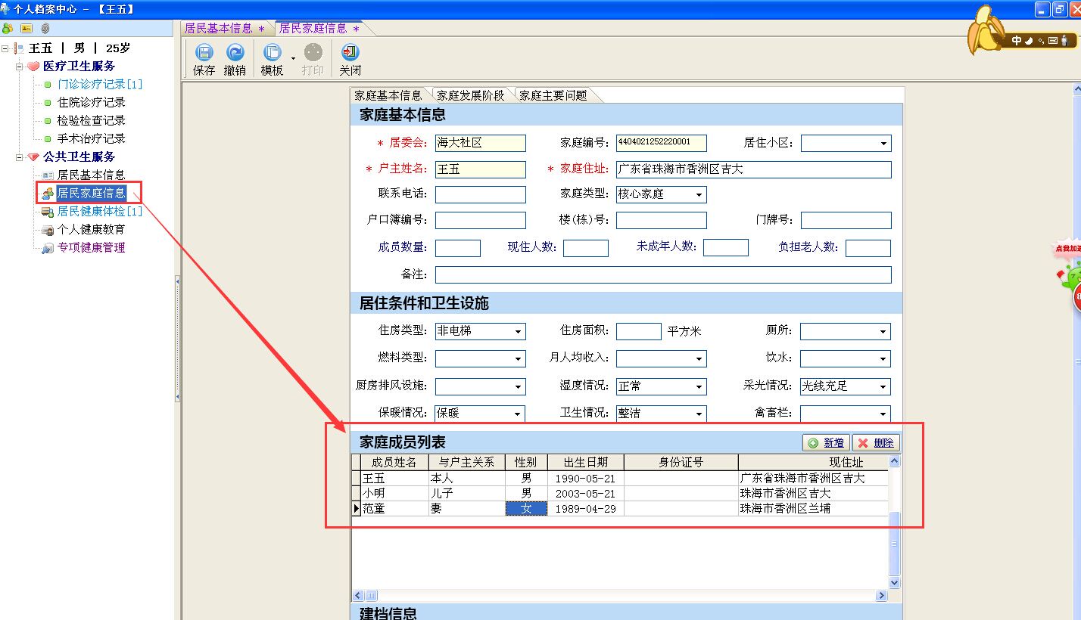Open the 厕所 dropdown
This screenshot has height=620, width=1081.
[883, 332]
